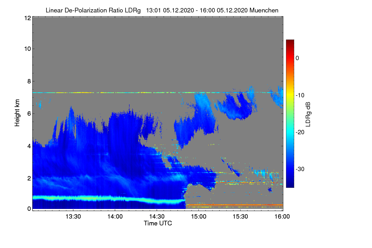Click the height tick label 10
Image resolution: width=372 pixels, height=248 pixels.
tap(27, 49)
